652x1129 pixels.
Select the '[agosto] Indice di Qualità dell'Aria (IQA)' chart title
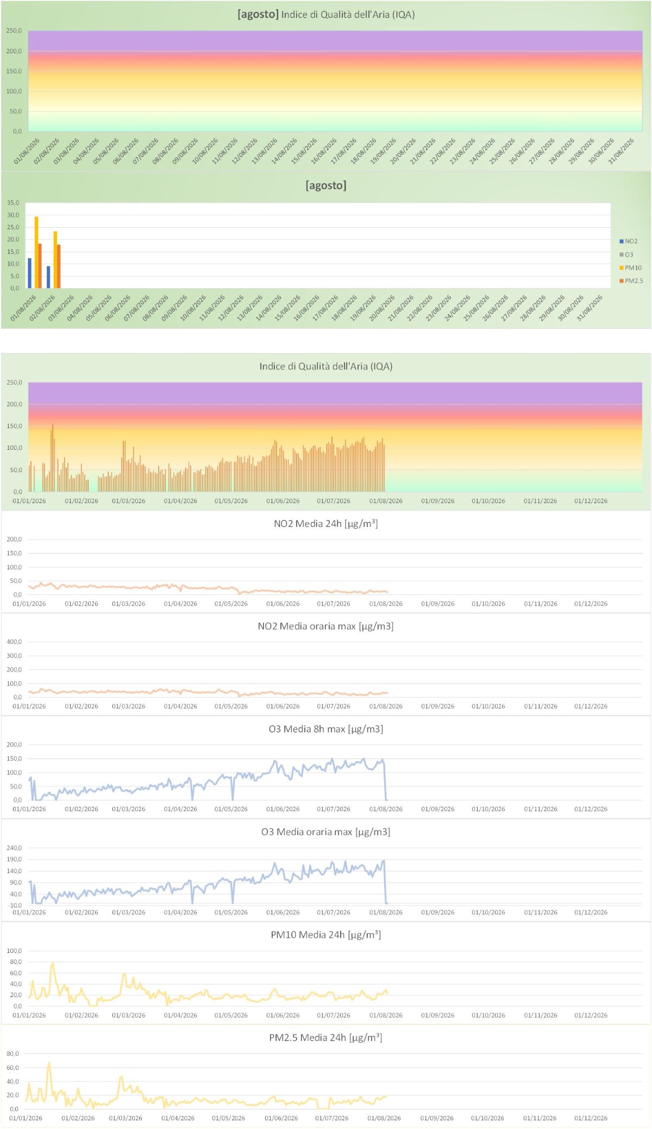point(326,15)
